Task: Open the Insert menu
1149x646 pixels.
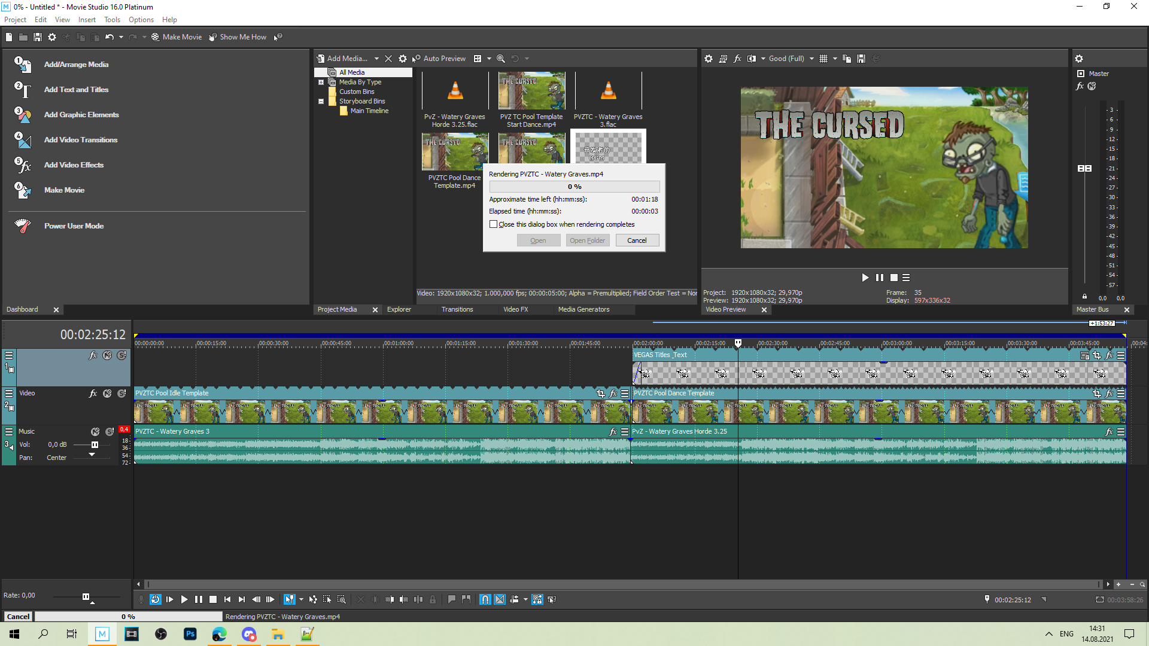Action: 87,20
